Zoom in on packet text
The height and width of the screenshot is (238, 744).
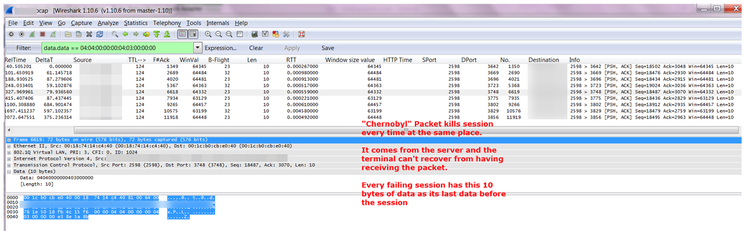pos(208,34)
